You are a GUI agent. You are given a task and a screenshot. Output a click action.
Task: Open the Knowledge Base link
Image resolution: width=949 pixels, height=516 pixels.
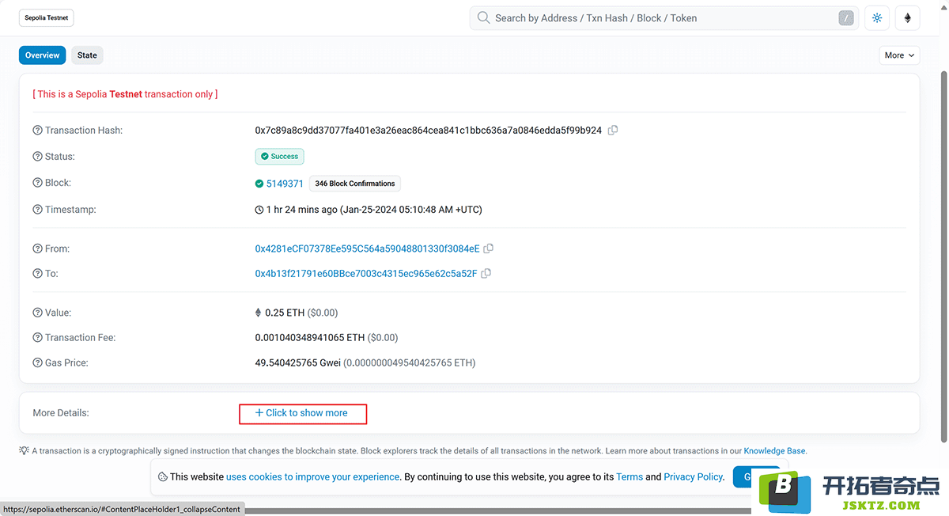coord(774,451)
